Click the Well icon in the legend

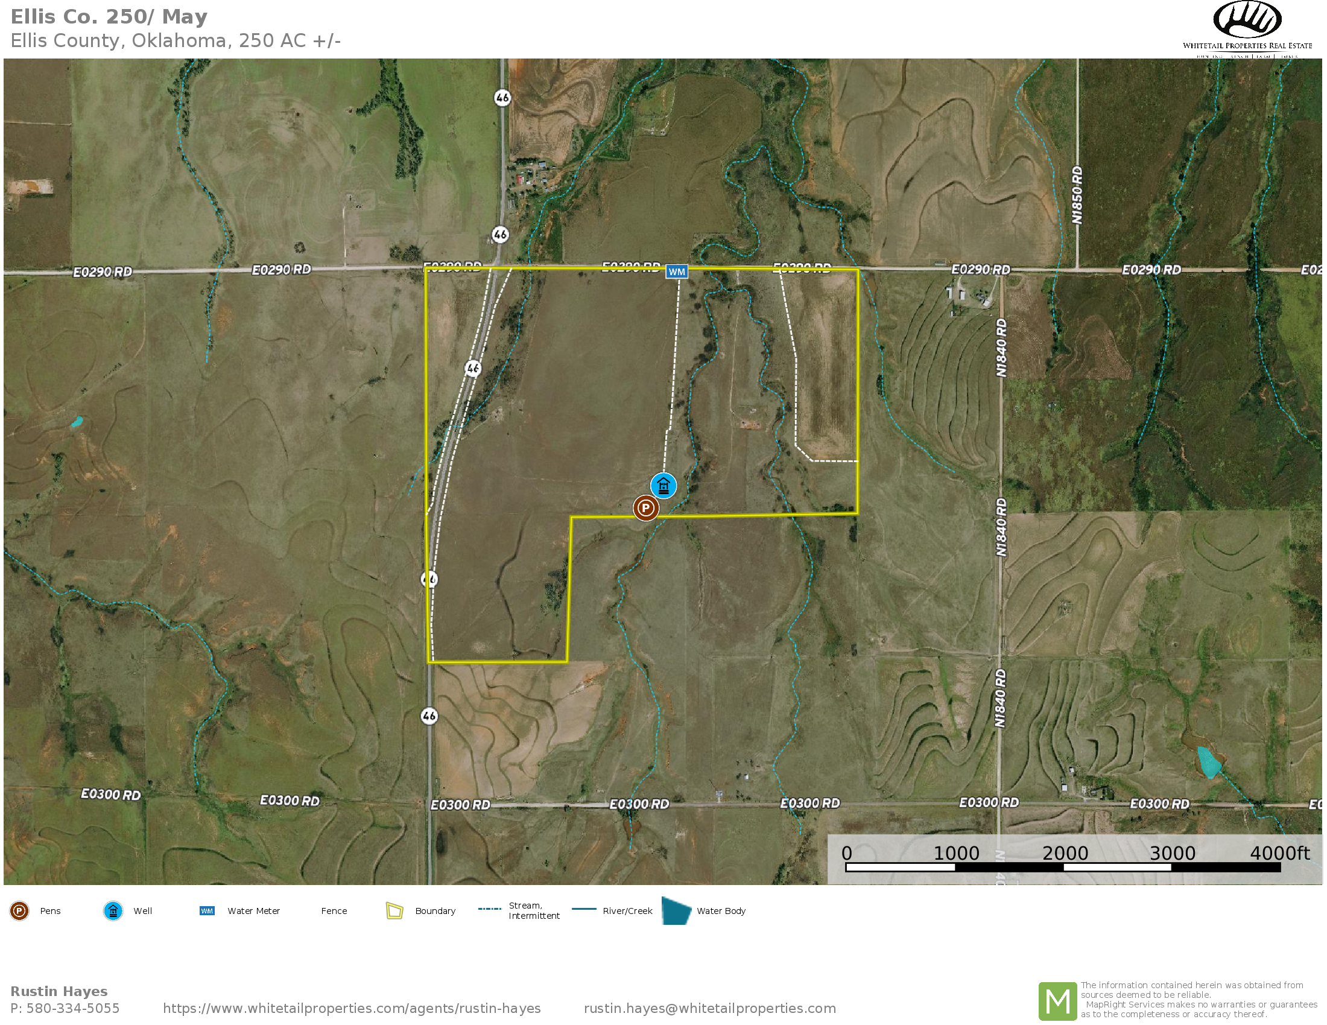[113, 911]
